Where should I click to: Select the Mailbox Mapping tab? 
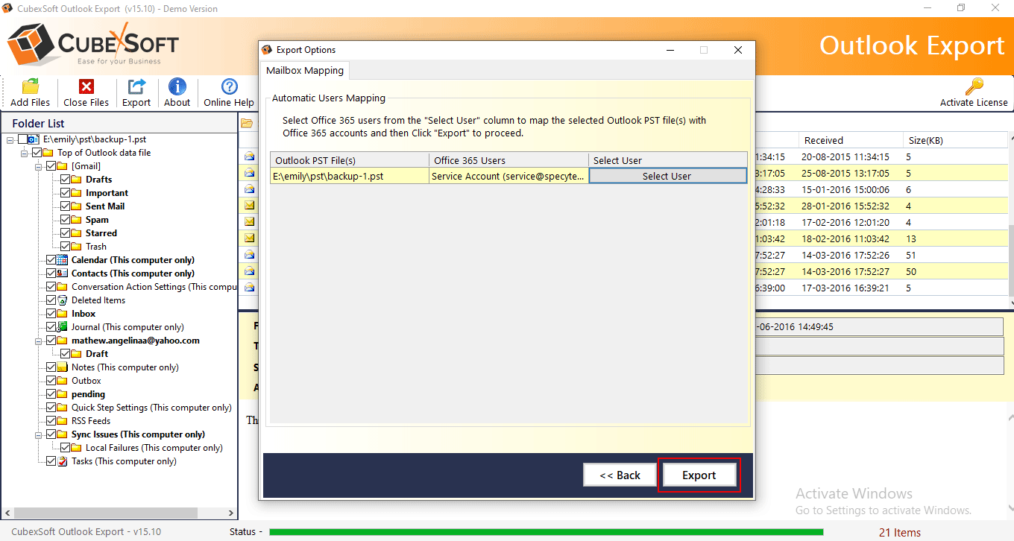coord(305,70)
